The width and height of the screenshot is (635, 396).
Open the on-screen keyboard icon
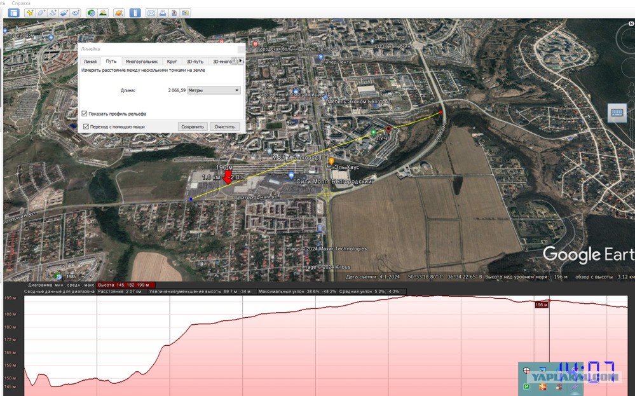[617, 113]
